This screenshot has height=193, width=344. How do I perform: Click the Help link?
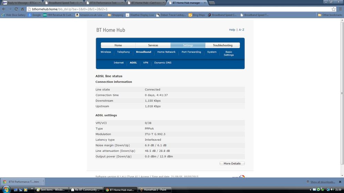click(x=232, y=30)
